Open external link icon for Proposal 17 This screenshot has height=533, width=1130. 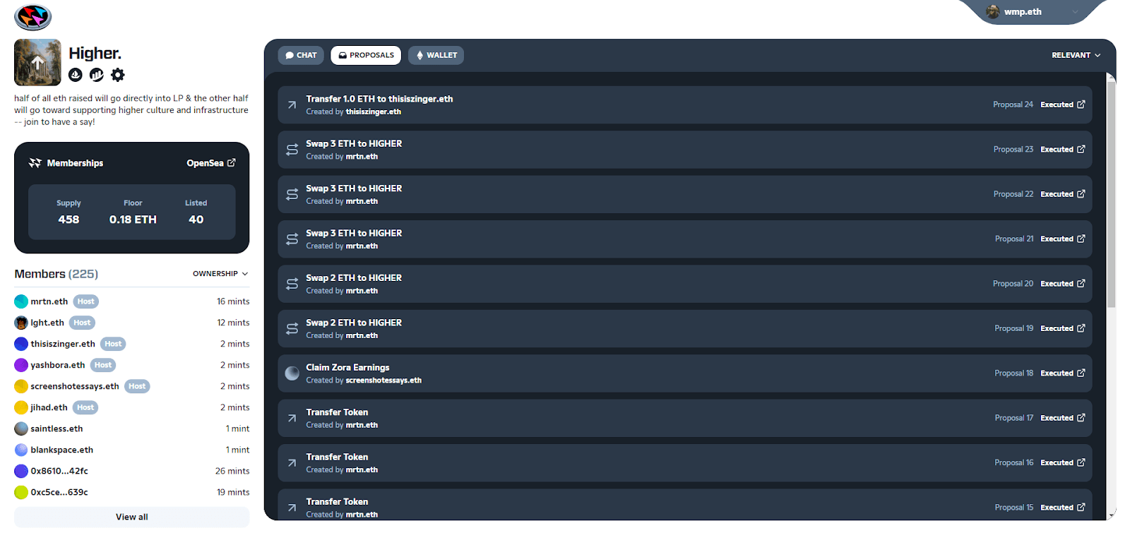tap(1081, 418)
